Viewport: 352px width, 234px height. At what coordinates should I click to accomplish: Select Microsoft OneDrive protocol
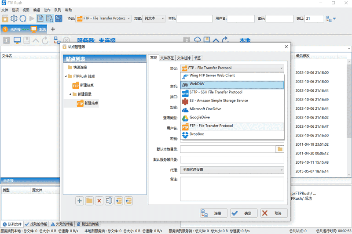coord(232,109)
